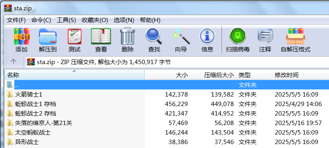Image resolution: width=329 pixels, height=148 pixels.
Task: Go up one folder level arrow
Action: [13, 62]
